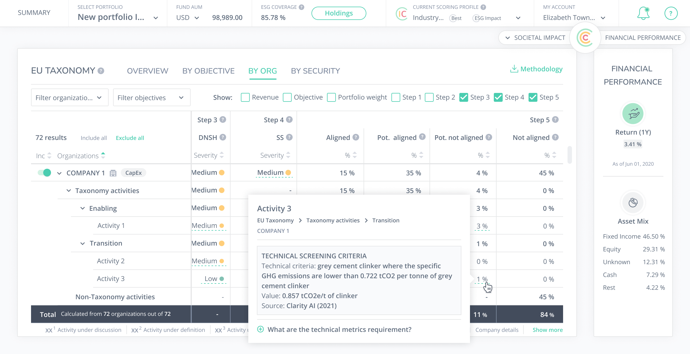Click the help icon beside EU TAXONOMY
The width and height of the screenshot is (690, 354).
click(x=101, y=71)
